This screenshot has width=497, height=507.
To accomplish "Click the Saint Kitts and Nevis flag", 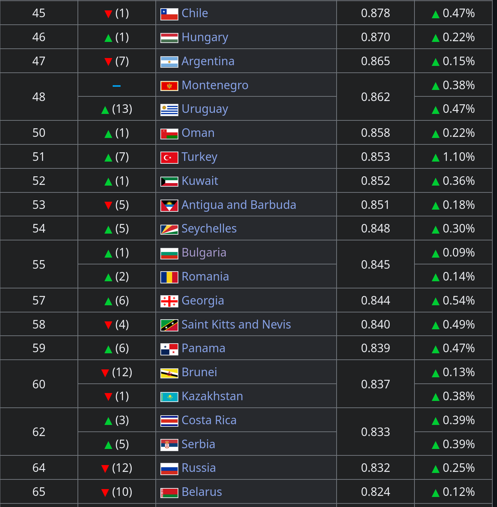I will 169,325.
